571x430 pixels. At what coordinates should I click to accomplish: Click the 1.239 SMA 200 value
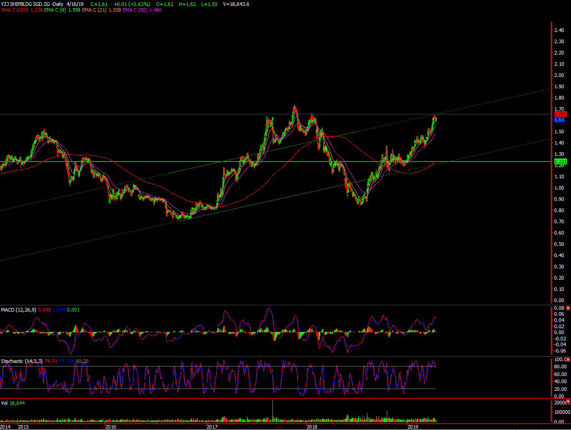pyautogui.click(x=36, y=10)
